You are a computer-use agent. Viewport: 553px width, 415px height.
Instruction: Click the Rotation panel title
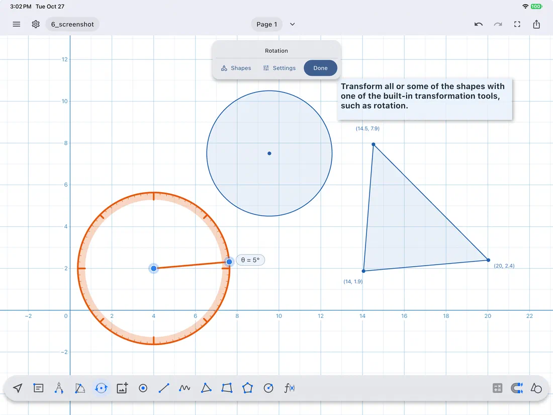point(276,51)
